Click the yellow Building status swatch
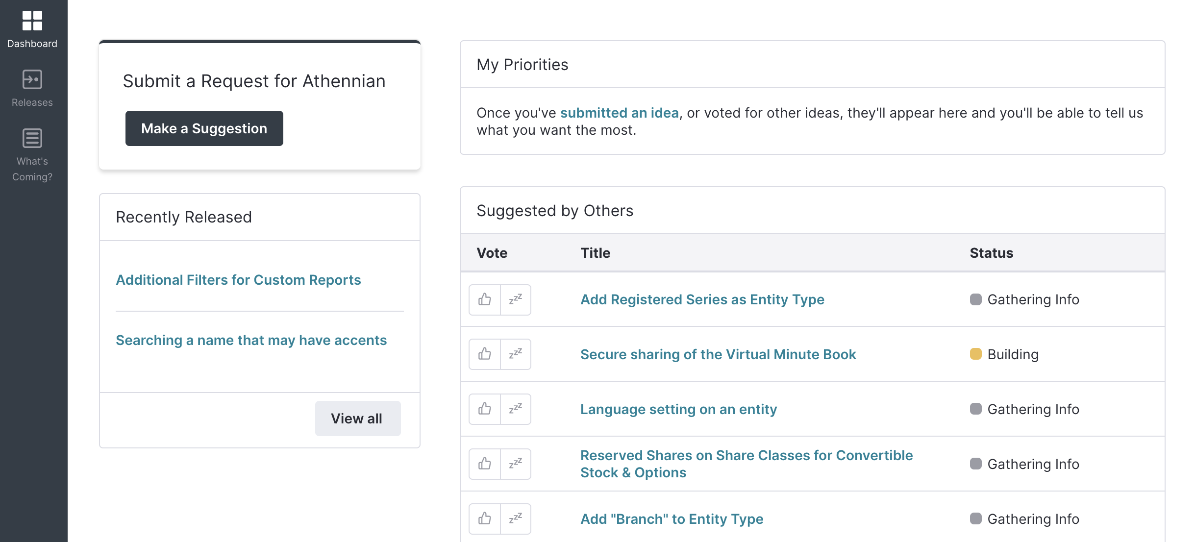 (975, 354)
